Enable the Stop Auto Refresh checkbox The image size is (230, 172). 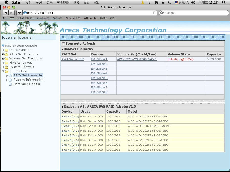pos(63,44)
